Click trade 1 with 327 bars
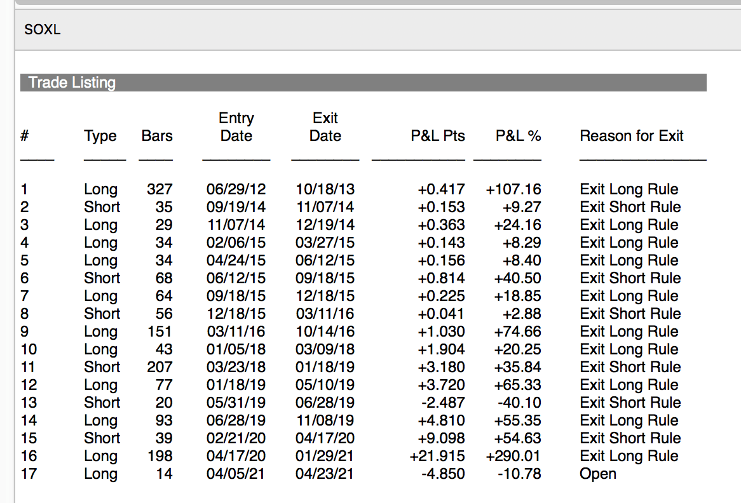741x503 pixels. (x=160, y=189)
